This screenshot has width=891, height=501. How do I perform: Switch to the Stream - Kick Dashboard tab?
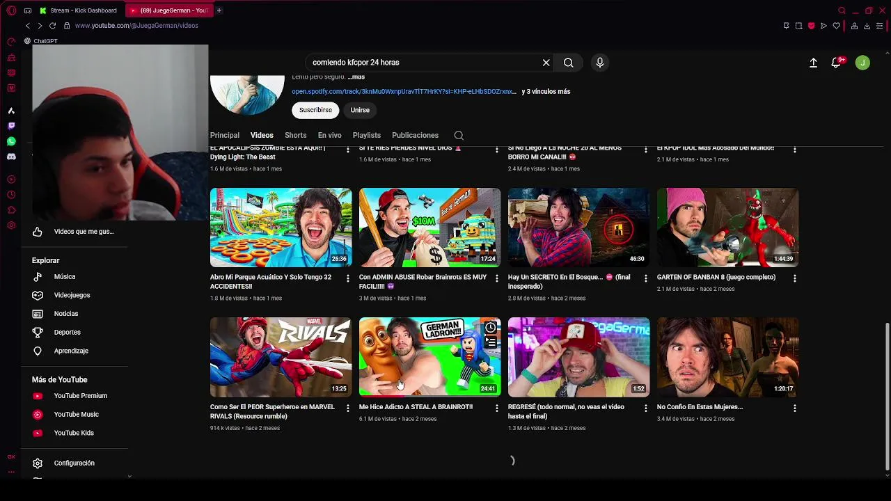click(78, 10)
